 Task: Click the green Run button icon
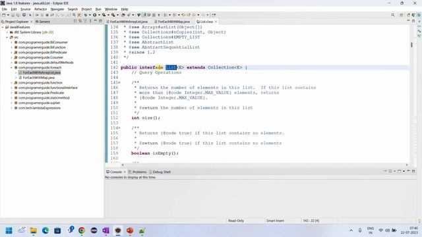pos(95,15)
